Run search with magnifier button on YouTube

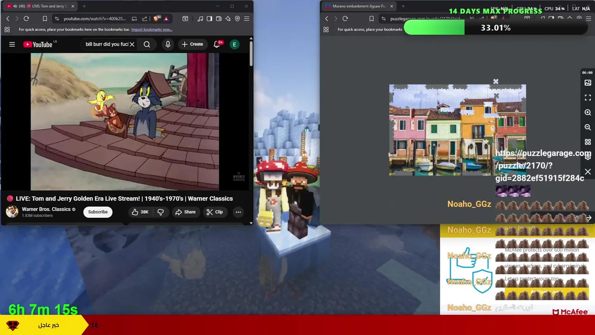[x=147, y=44]
